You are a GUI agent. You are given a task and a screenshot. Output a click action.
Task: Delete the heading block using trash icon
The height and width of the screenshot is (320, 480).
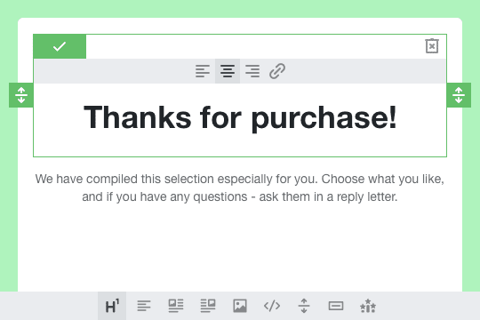432,46
